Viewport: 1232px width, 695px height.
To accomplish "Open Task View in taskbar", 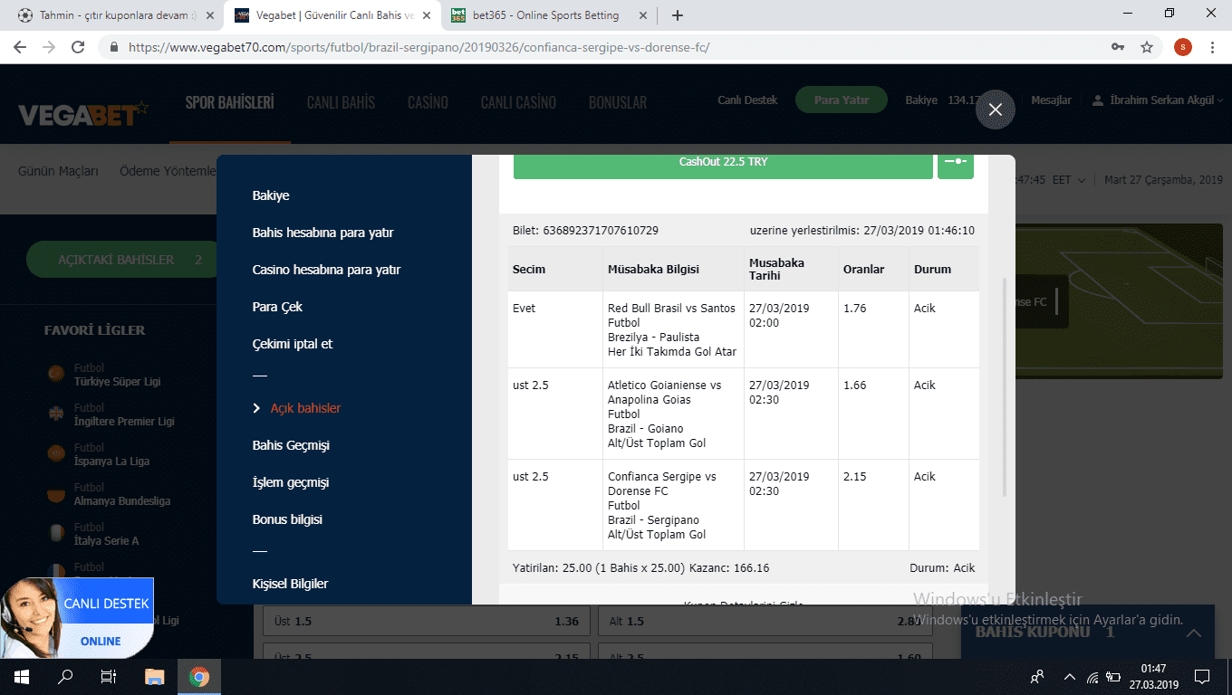I will click(109, 677).
